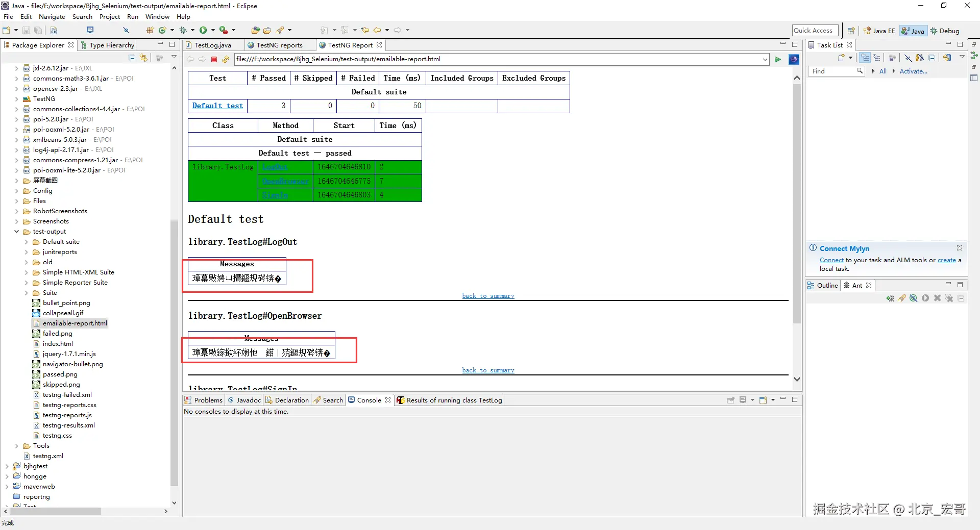
Task: Click the Open Type icon in the toolbar
Action: coord(256,30)
